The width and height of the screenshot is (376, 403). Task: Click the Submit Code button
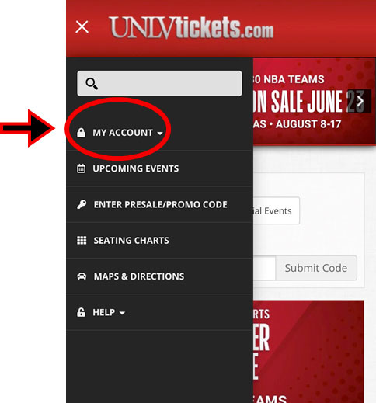click(316, 268)
